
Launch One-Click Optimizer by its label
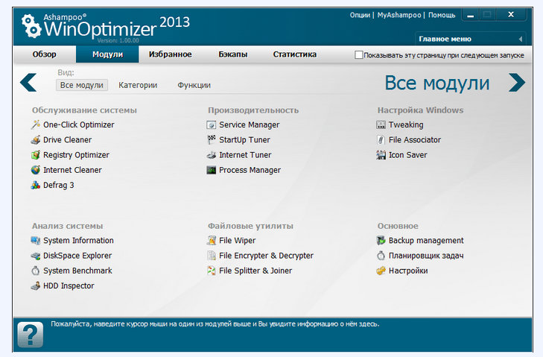tap(79, 124)
